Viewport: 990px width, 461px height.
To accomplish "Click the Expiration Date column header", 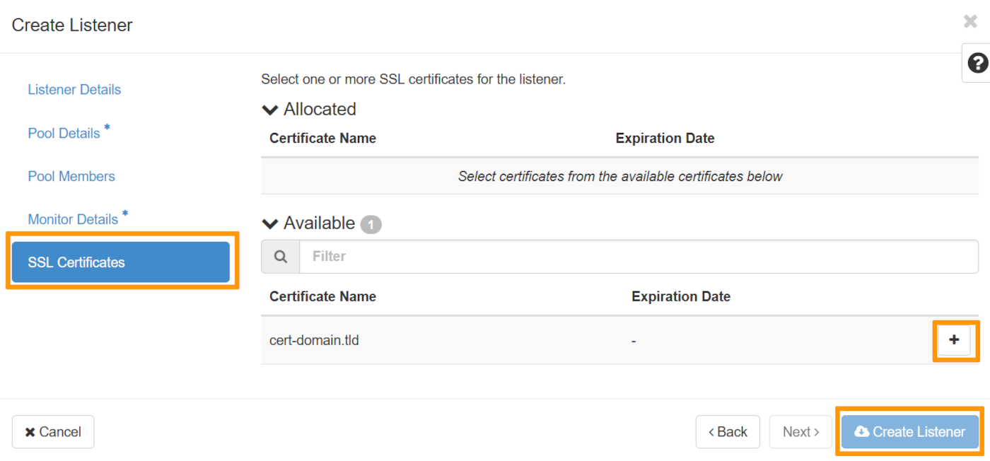I will point(681,296).
